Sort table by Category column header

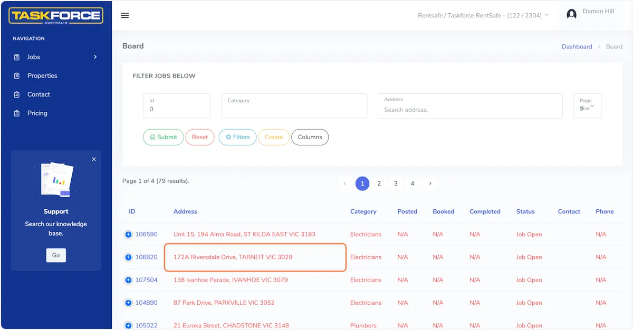(363, 211)
